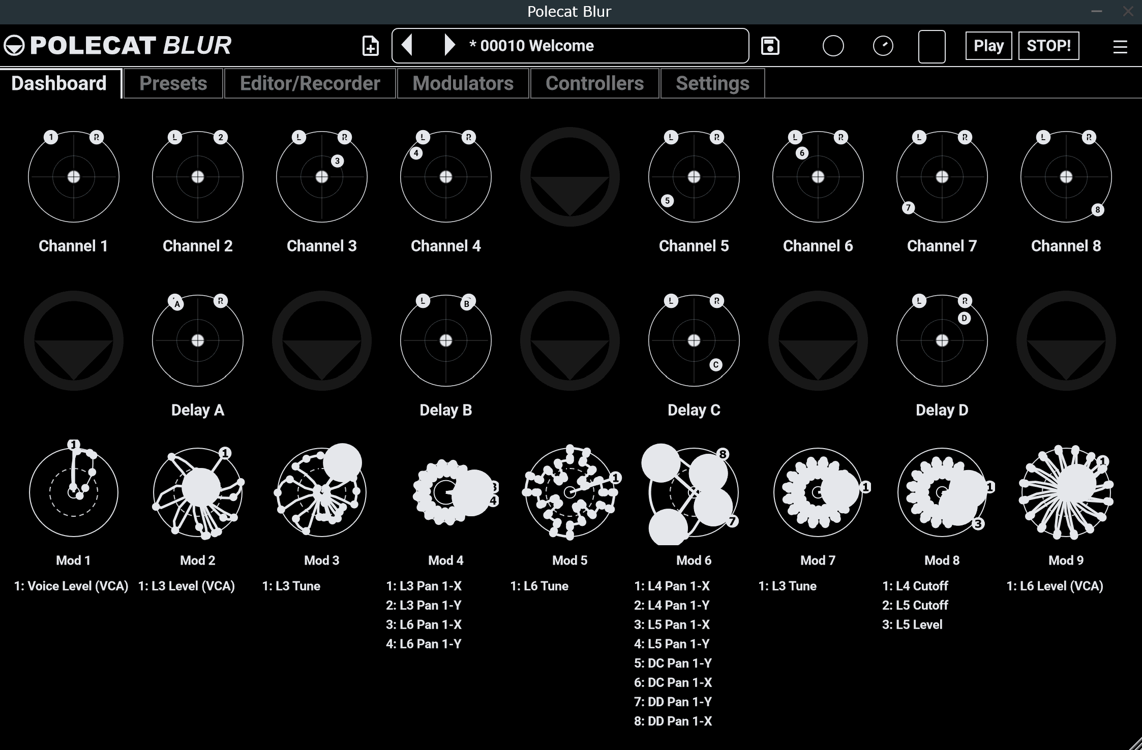Hit the STOP! button

1048,46
